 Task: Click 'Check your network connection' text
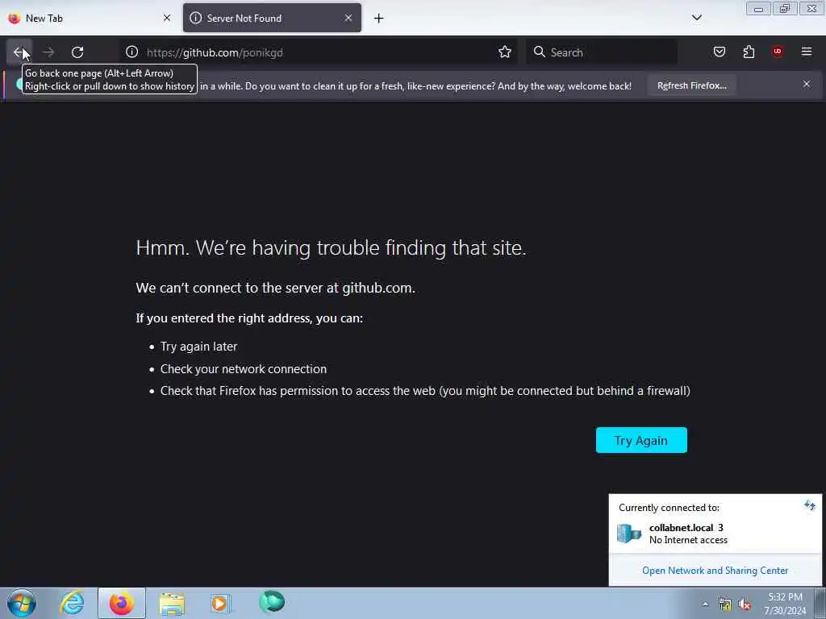(x=244, y=369)
